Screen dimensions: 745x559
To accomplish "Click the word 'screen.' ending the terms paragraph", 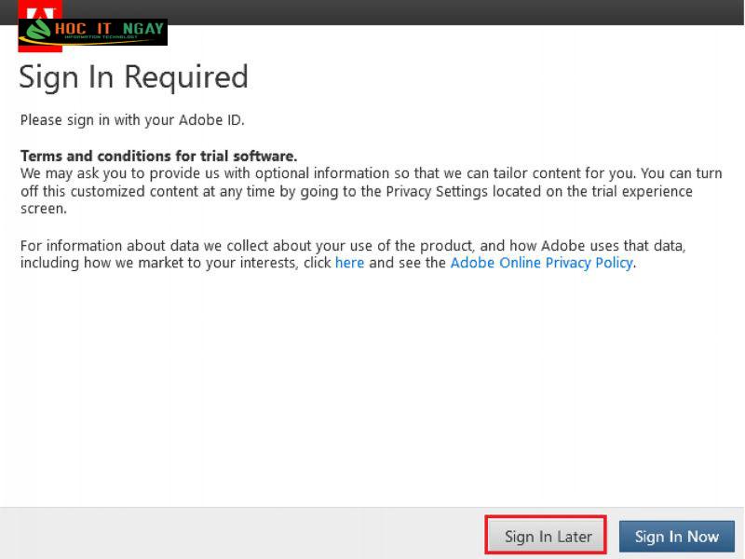I will [x=43, y=209].
